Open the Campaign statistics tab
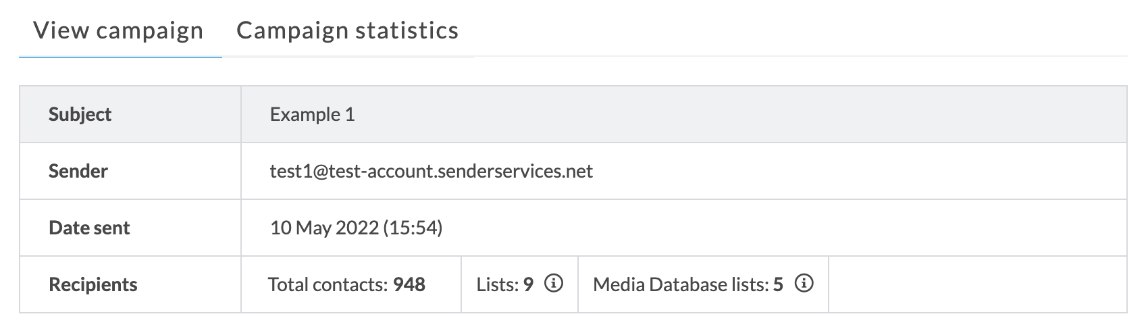Image resolution: width=1148 pixels, height=333 pixels. tap(347, 31)
